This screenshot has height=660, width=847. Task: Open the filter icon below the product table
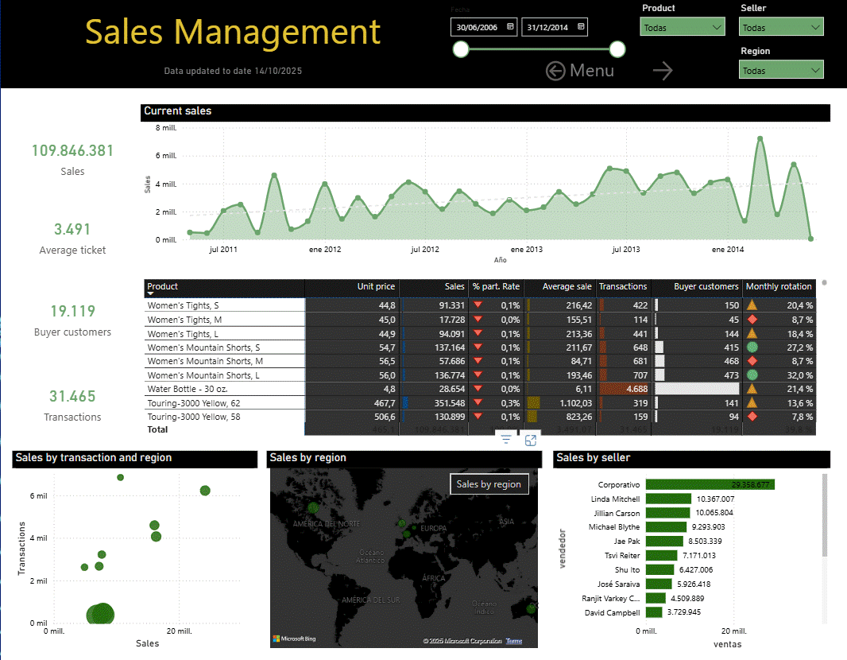(506, 438)
